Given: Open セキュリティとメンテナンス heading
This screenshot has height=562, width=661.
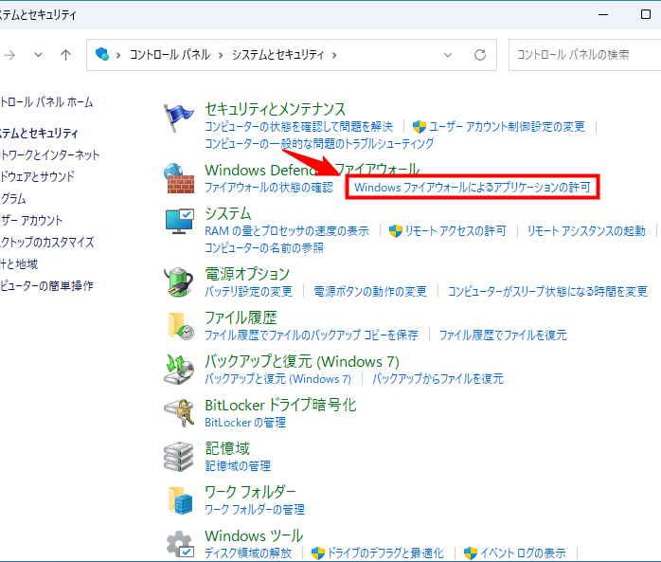Looking at the screenshot, I should coord(276,109).
